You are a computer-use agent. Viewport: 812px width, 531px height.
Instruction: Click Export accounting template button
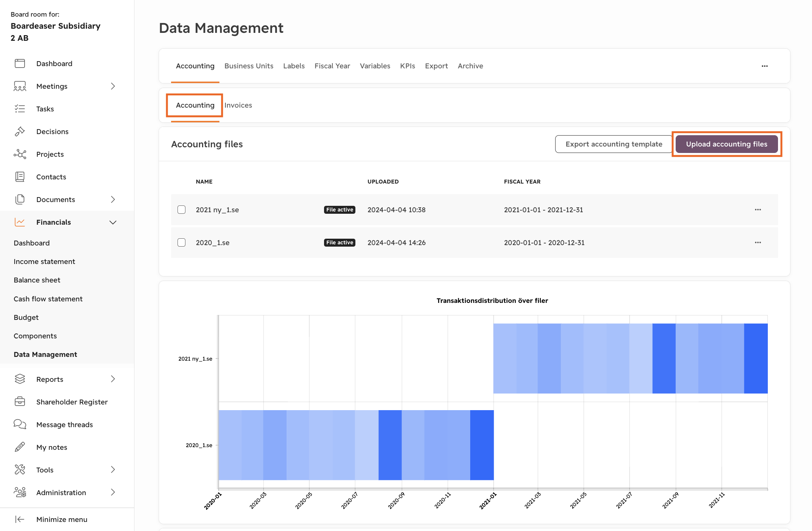pos(614,144)
